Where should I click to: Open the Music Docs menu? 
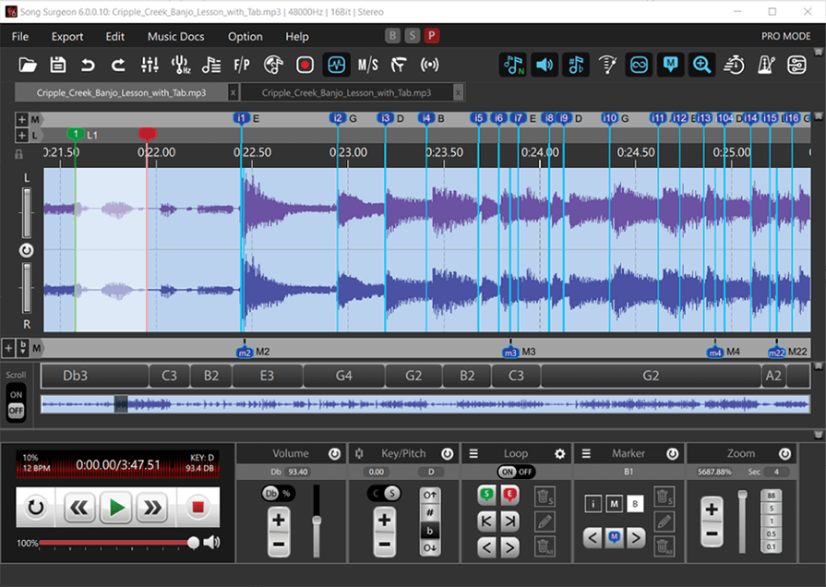pos(175,36)
